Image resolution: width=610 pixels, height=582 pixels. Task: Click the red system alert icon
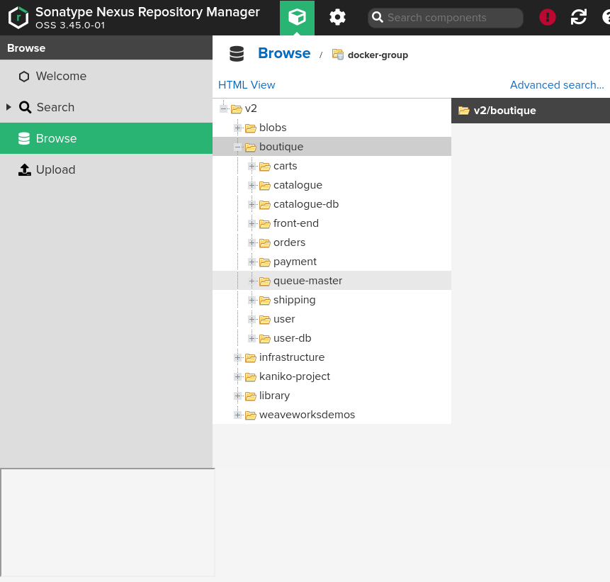point(548,17)
